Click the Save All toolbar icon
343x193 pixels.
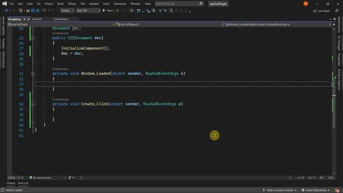click(38, 11)
